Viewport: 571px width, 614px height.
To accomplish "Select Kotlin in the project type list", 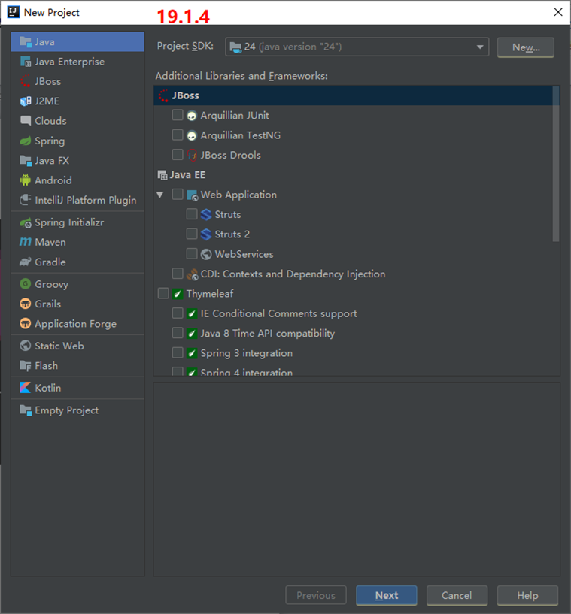I will coord(78,388).
